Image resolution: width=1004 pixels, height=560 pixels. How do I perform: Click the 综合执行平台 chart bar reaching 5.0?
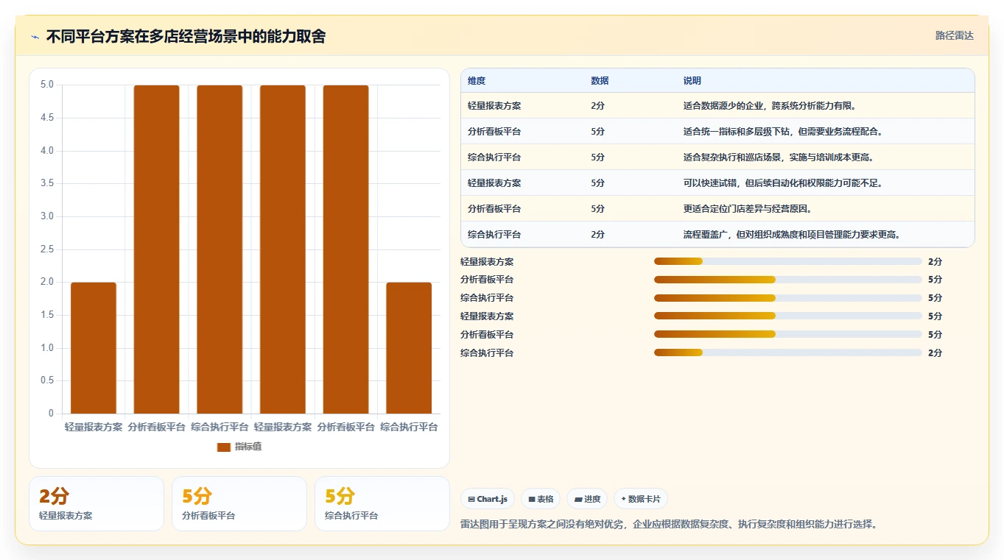coord(220,249)
